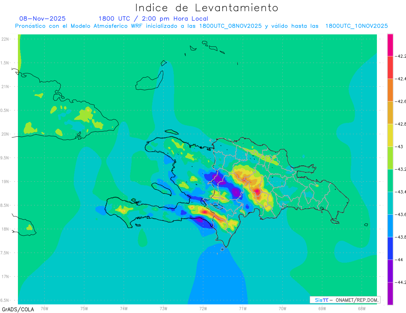Click the -44.2 color scale value
This screenshot has height=313, width=406.
click(401, 282)
